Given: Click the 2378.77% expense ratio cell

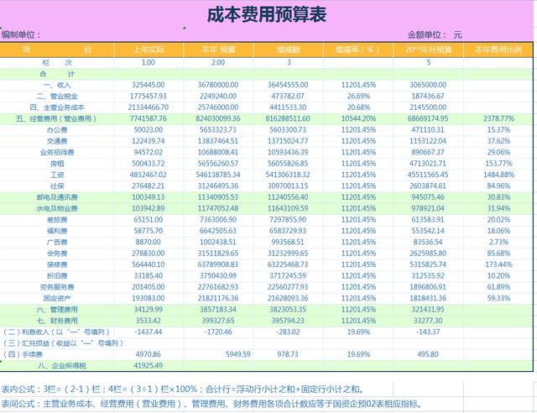Looking at the screenshot, I should click(498, 119).
